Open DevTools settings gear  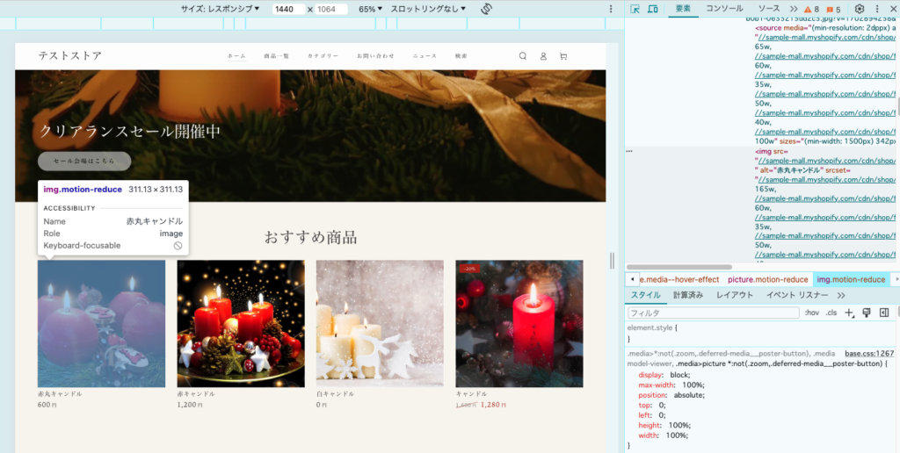(x=860, y=9)
